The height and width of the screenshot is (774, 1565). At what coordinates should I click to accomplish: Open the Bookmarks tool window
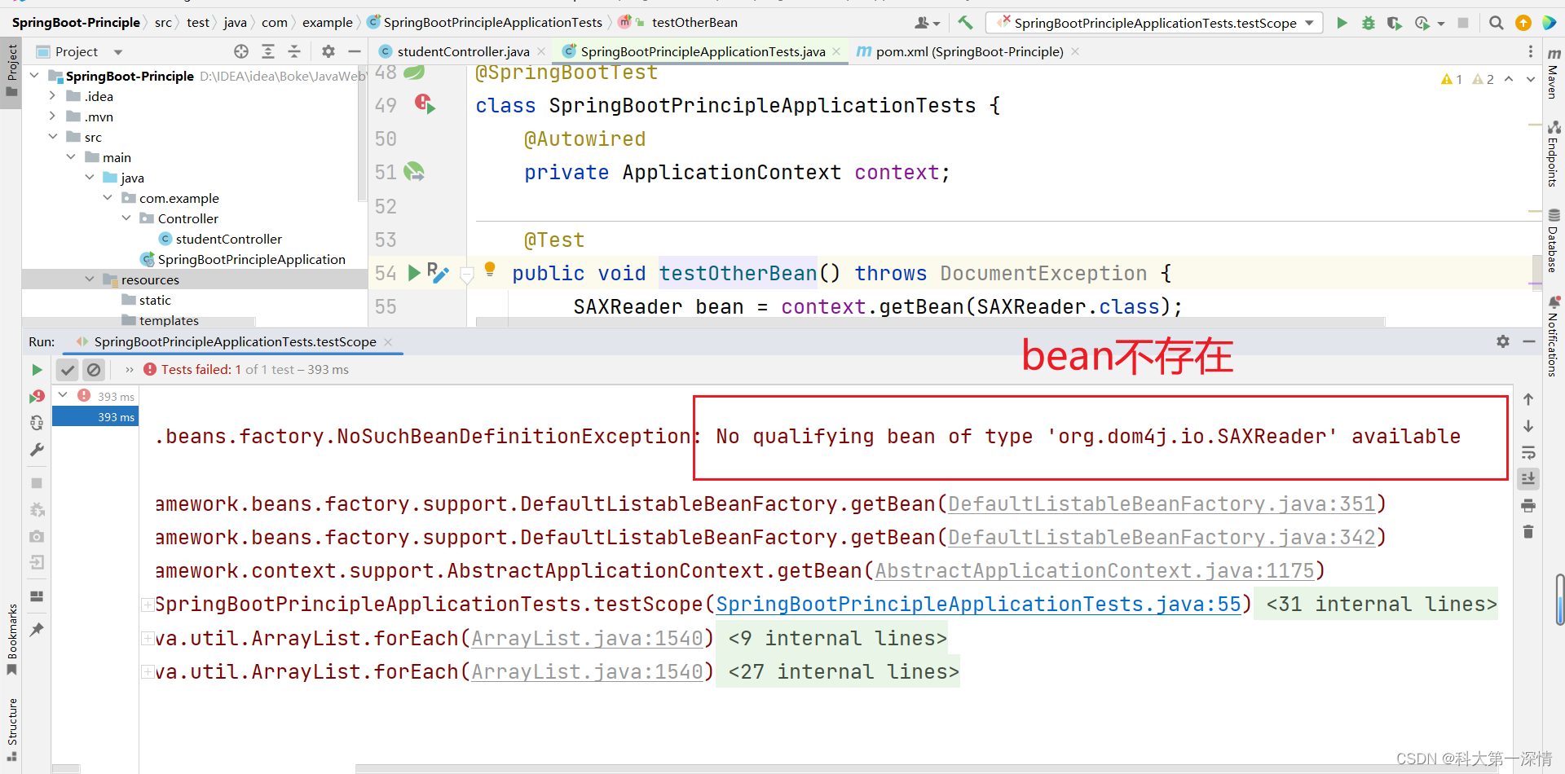click(11, 640)
